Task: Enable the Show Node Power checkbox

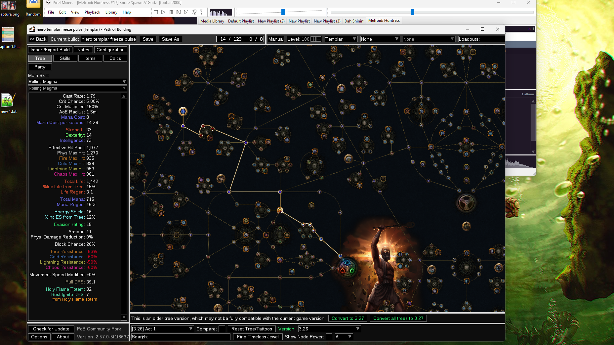Action: tap(329, 337)
